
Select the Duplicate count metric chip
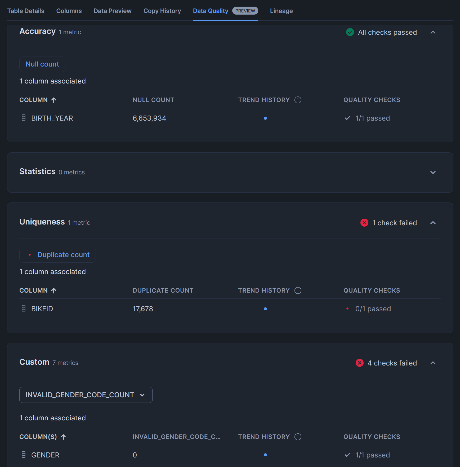pos(57,255)
